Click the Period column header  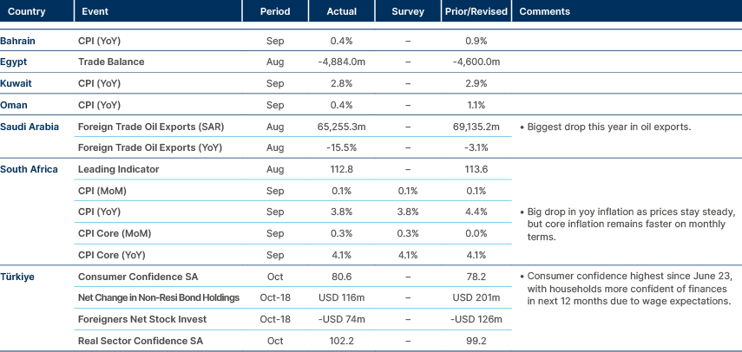(x=275, y=12)
